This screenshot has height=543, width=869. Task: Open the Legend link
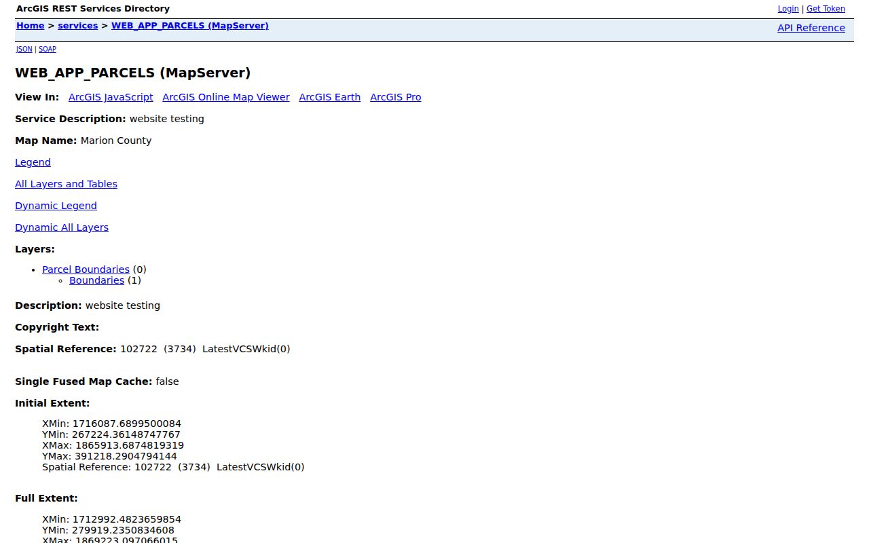(33, 162)
